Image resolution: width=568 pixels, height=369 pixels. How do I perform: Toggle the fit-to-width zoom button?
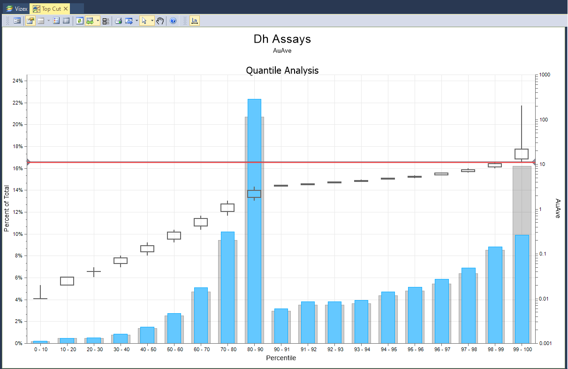[90, 21]
